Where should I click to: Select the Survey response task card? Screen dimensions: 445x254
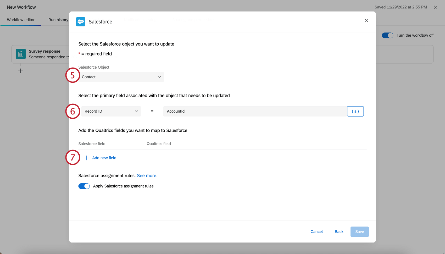pyautogui.click(x=44, y=54)
